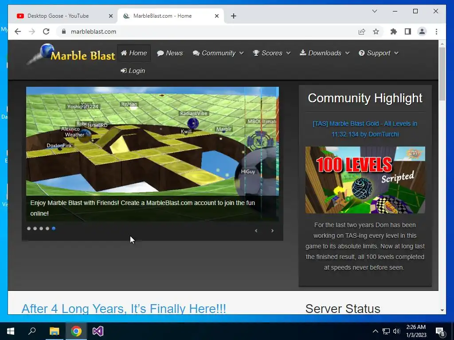Click scrollbar down arrow
Screen dimensions: 454x340
[x=442, y=310]
